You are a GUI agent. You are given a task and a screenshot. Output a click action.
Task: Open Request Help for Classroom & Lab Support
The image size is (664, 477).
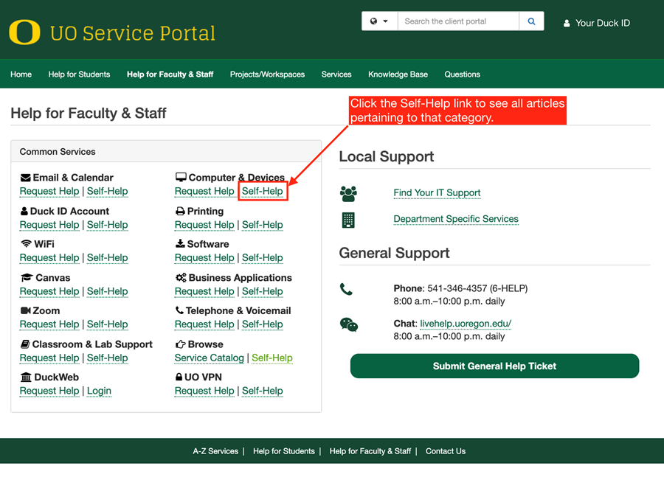(x=49, y=358)
